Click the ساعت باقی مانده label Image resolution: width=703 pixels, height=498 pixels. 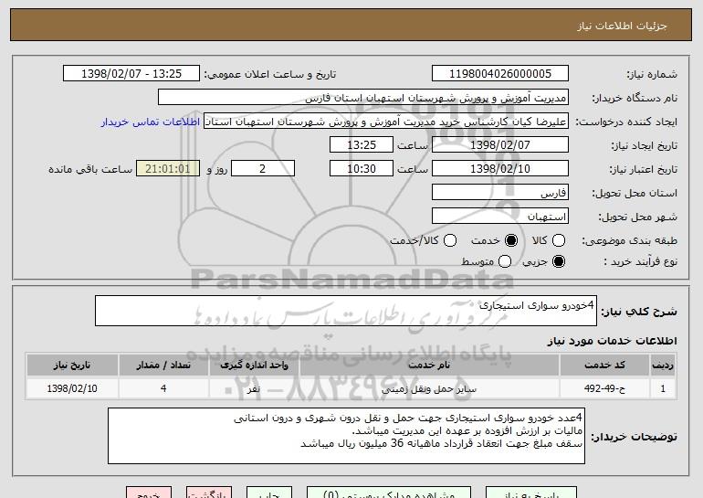pos(90,169)
